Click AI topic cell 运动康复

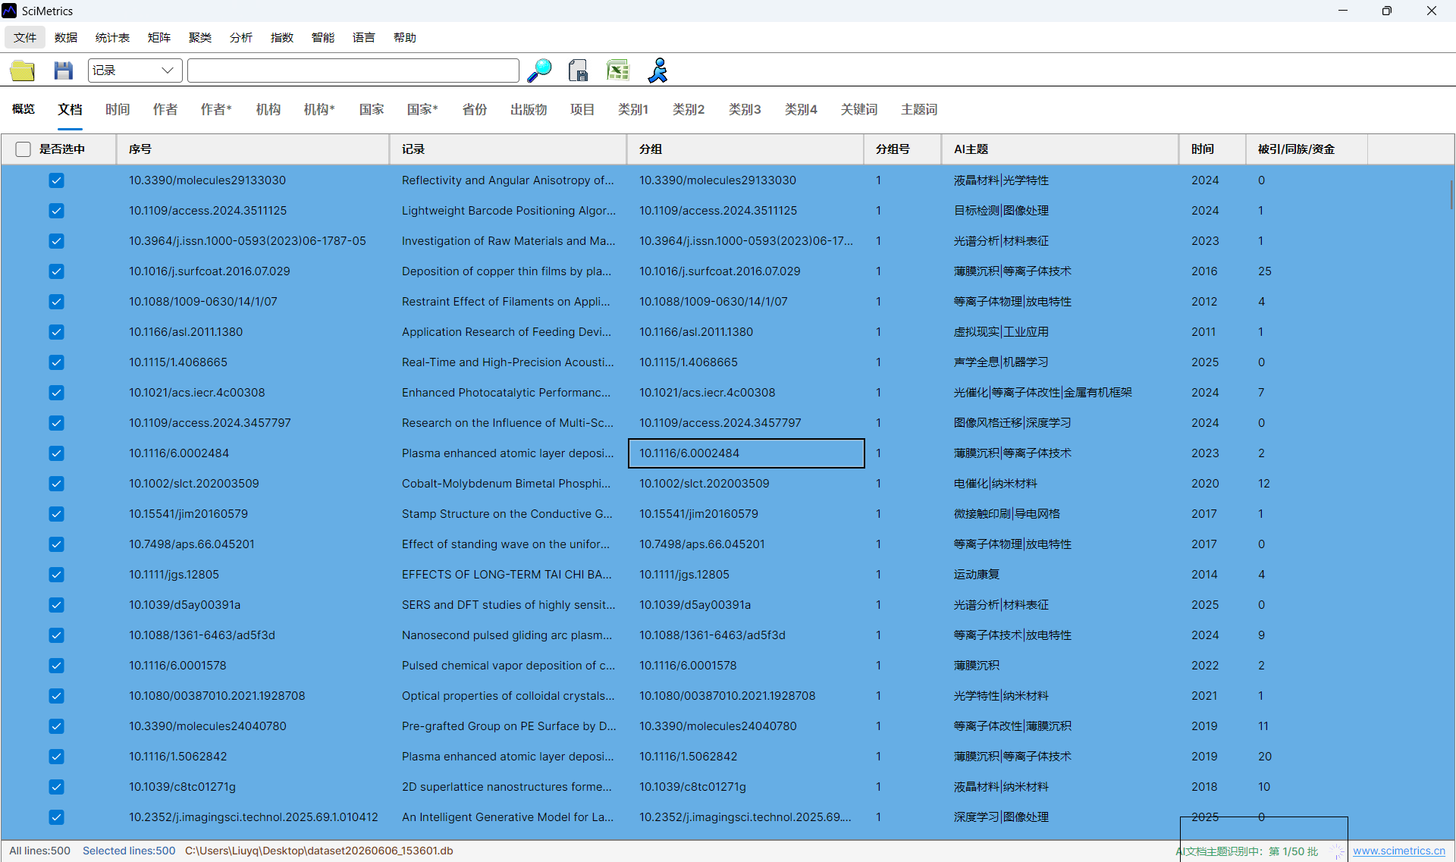(977, 575)
